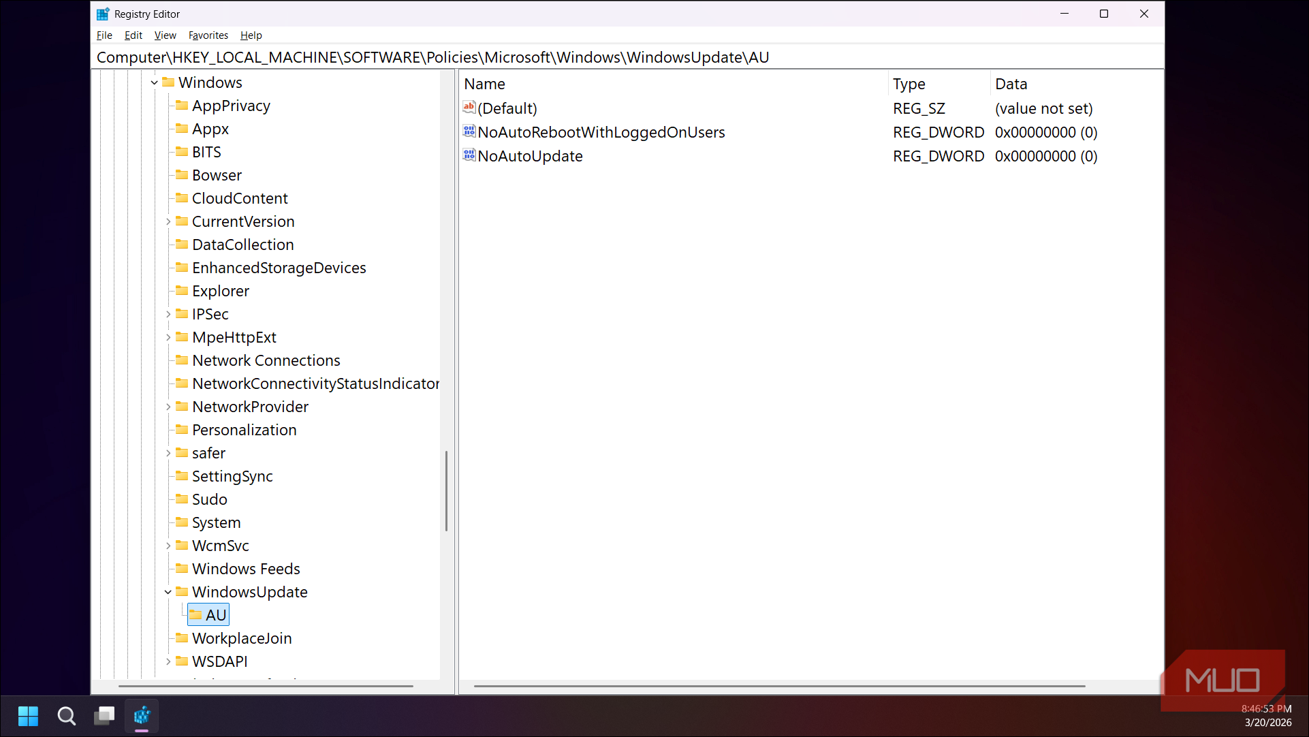The width and height of the screenshot is (1309, 737).
Task: Click the registry path address bar
Action: coord(627,57)
